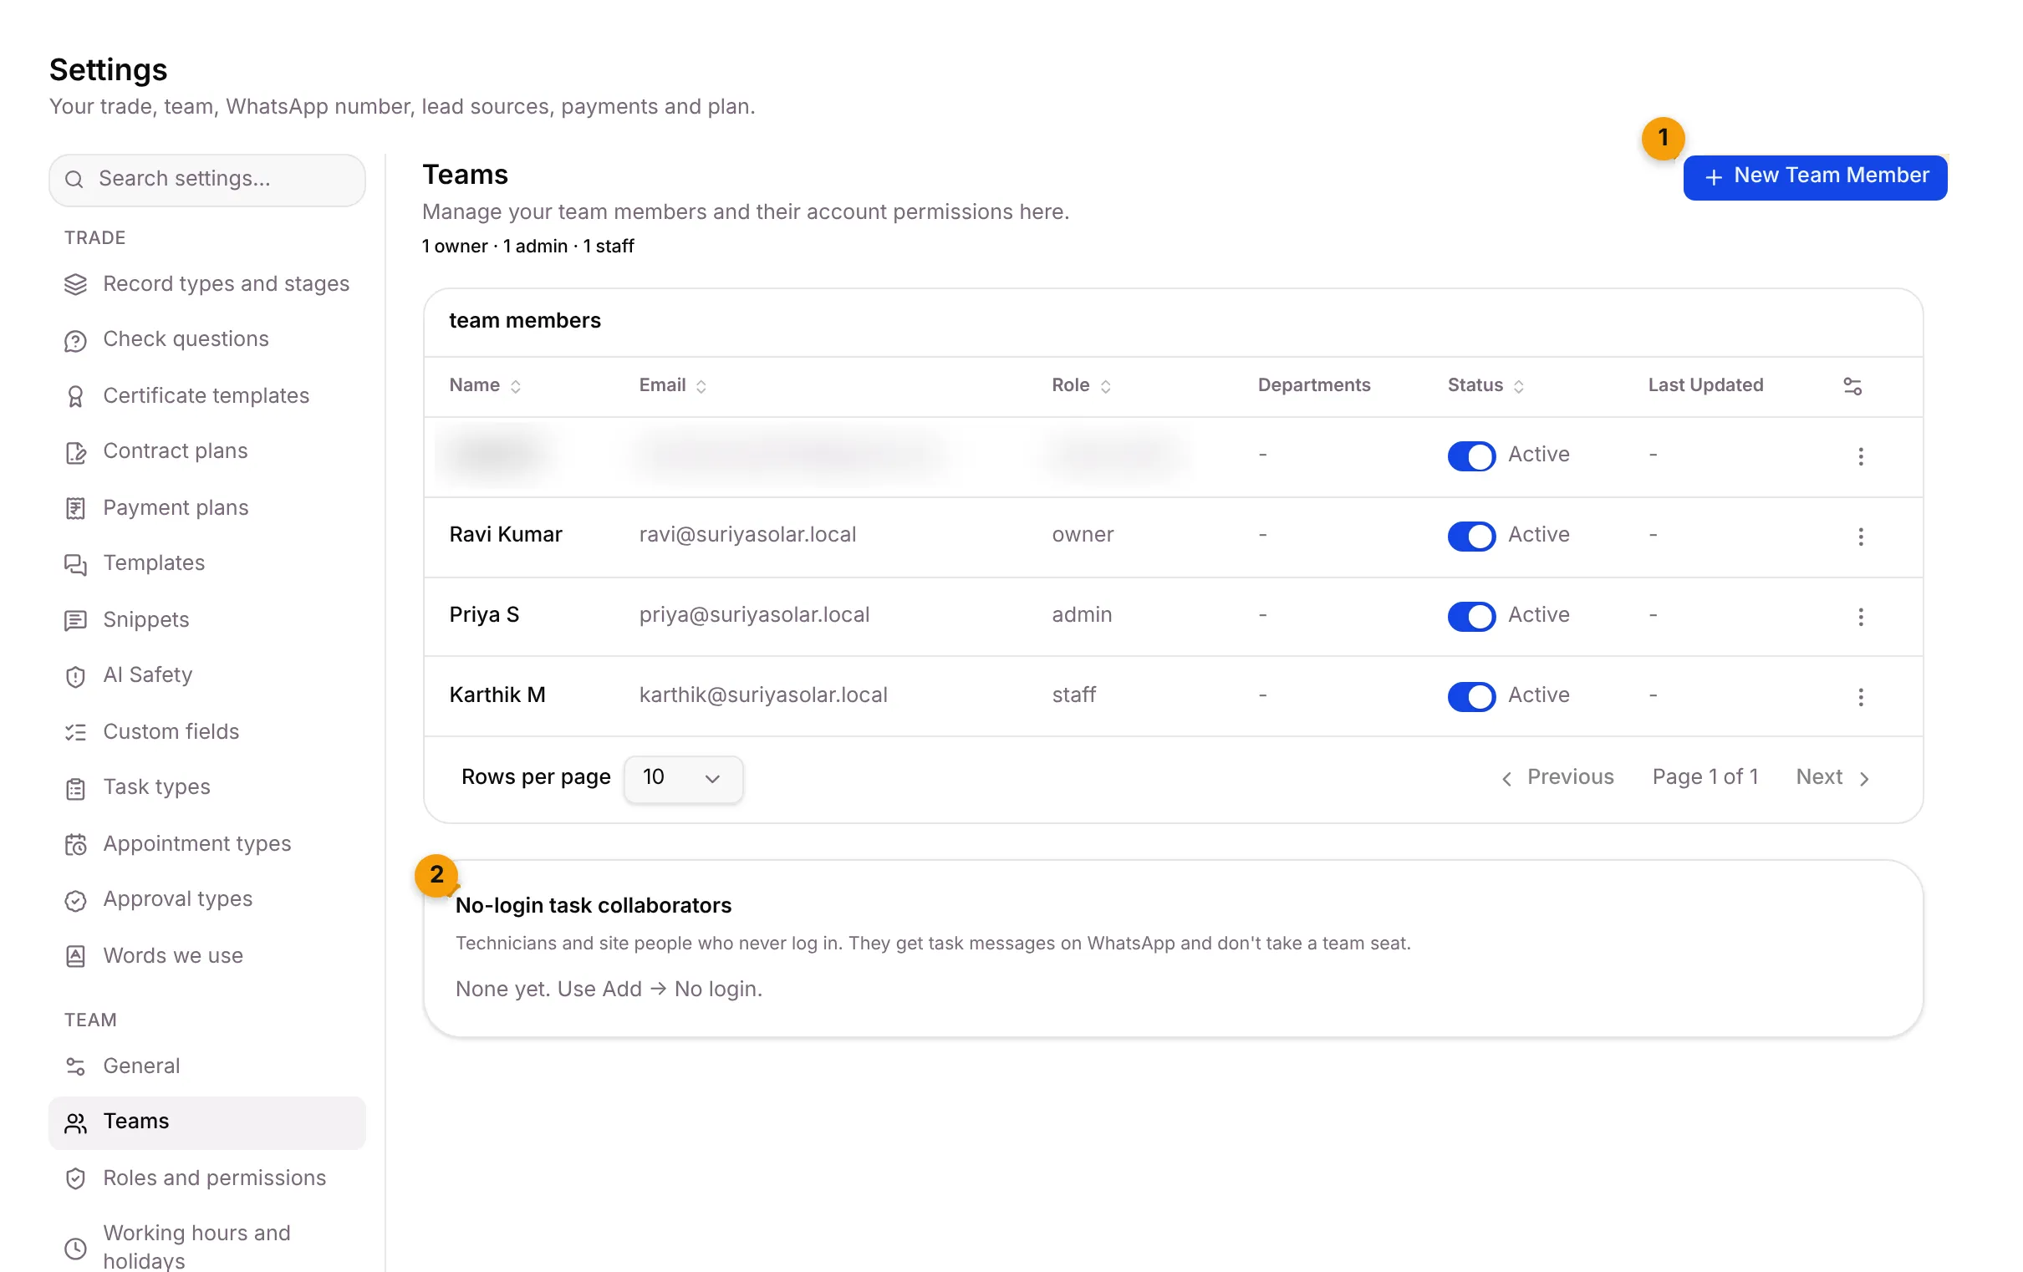The height and width of the screenshot is (1272, 2023).
Task: Click the Payment plans receipt icon
Action: [x=75, y=508]
